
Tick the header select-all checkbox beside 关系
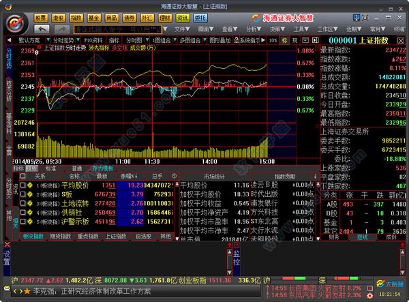point(23,176)
